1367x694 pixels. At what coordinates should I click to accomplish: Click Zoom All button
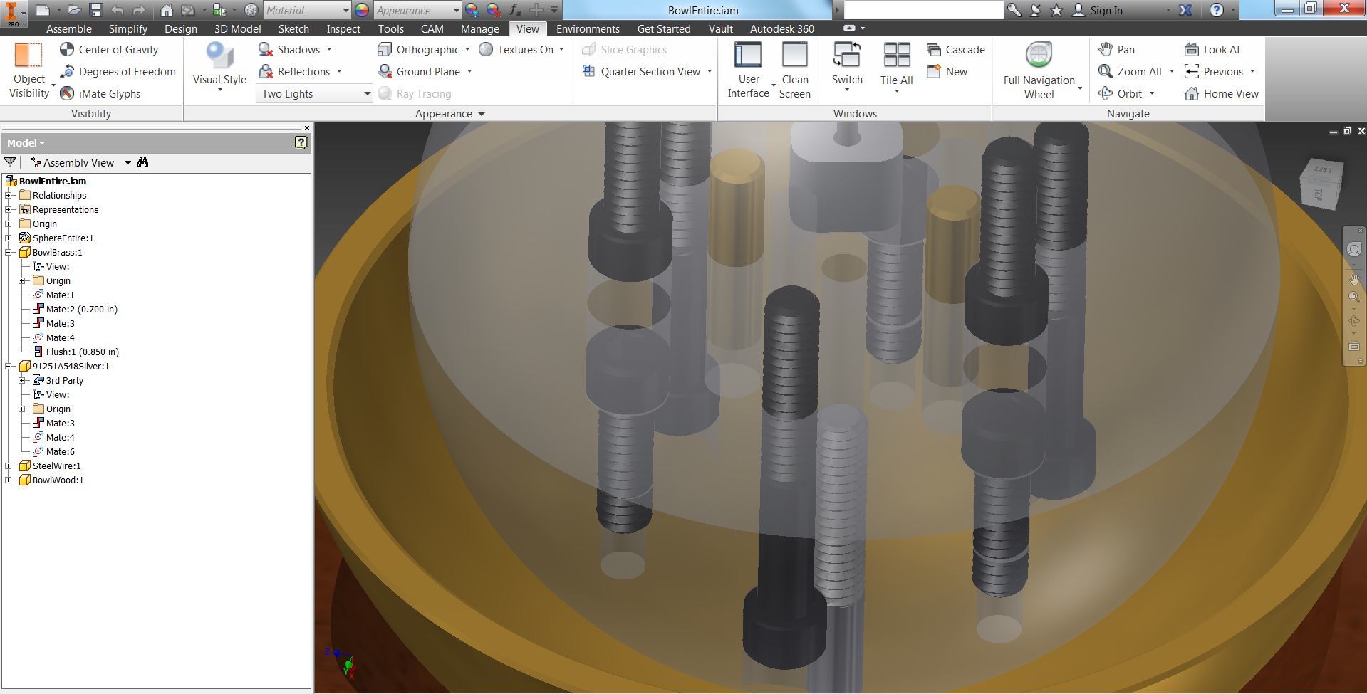tap(1130, 71)
